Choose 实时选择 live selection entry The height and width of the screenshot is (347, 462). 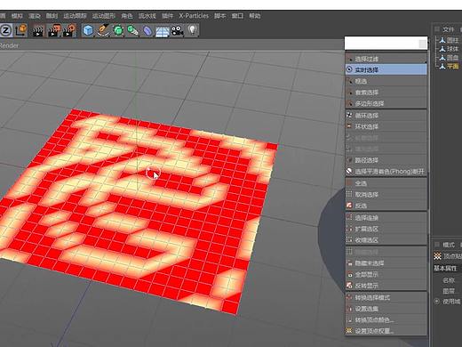386,69
